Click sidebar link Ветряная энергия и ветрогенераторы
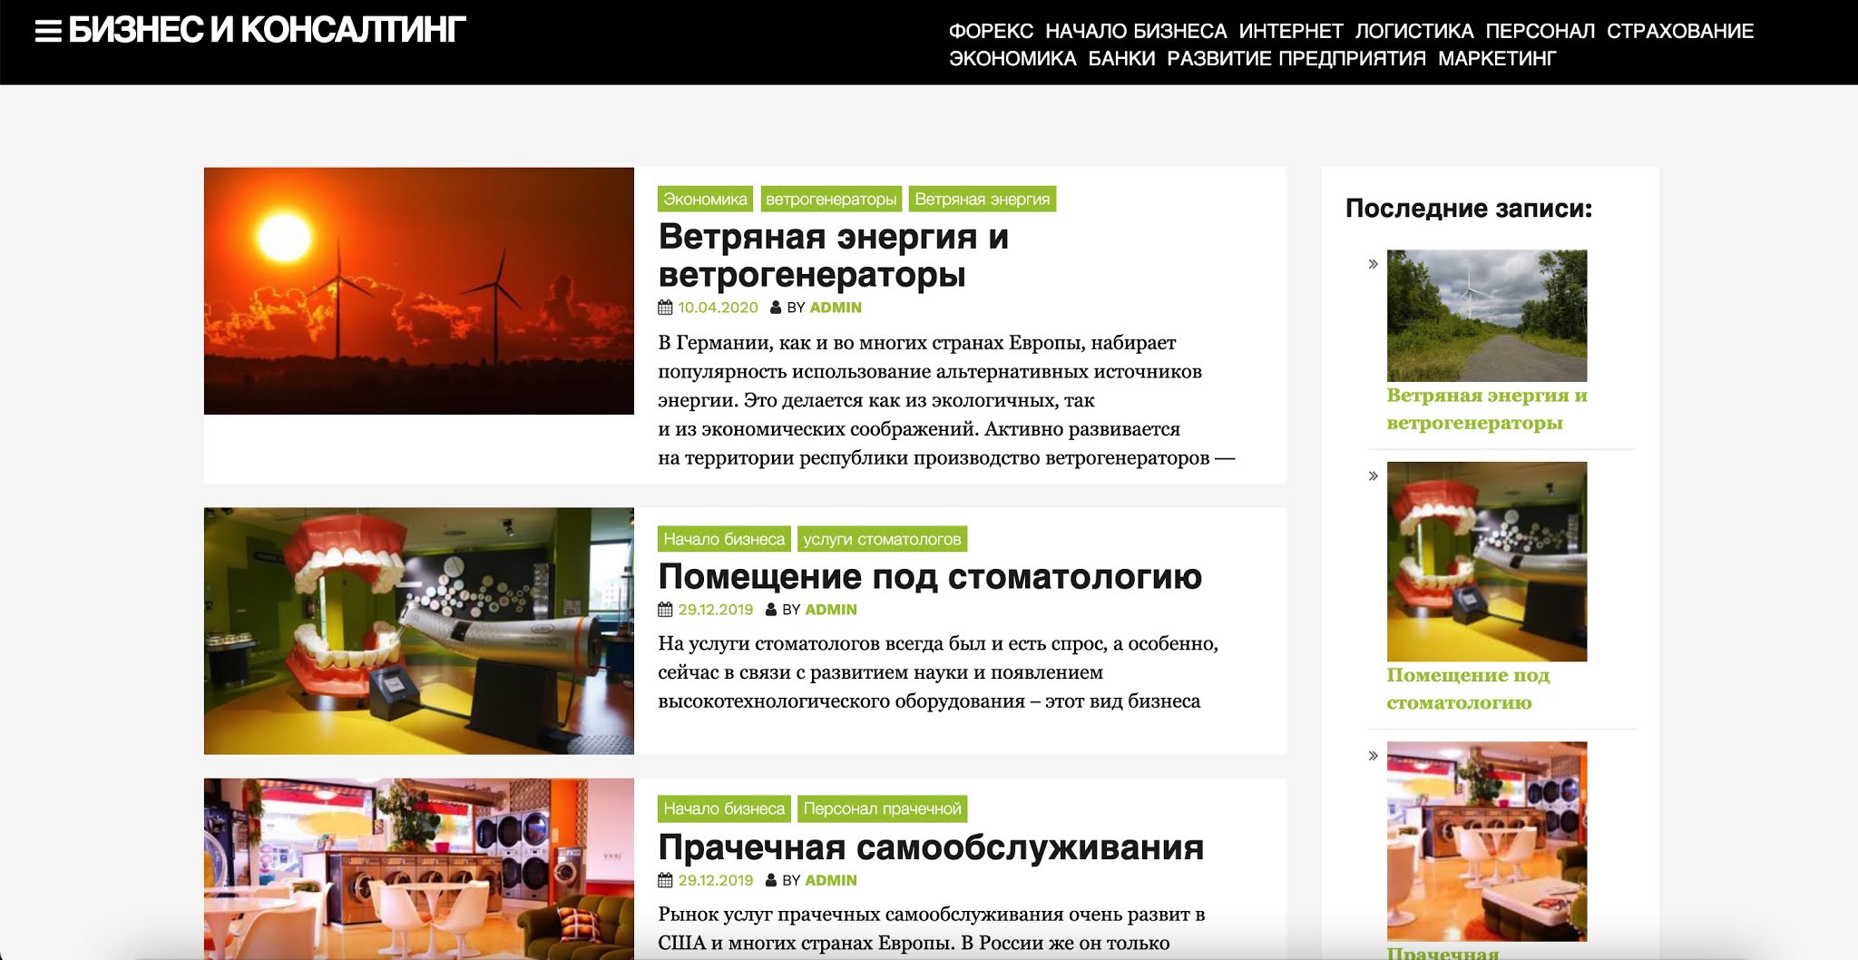The image size is (1858, 960). 1487,409
